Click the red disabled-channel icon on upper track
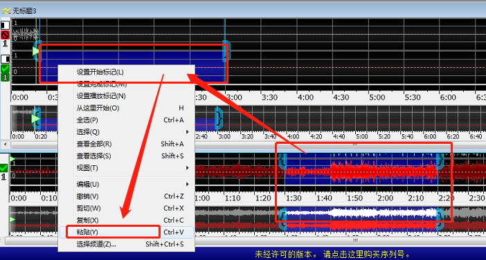This screenshot has width=486, height=260. click(x=5, y=35)
